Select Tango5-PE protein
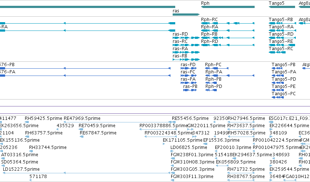 pos(283,86)
